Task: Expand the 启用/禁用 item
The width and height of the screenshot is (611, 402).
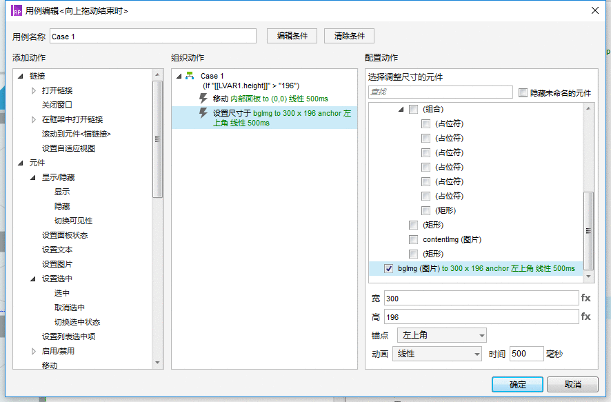Action: tap(34, 351)
